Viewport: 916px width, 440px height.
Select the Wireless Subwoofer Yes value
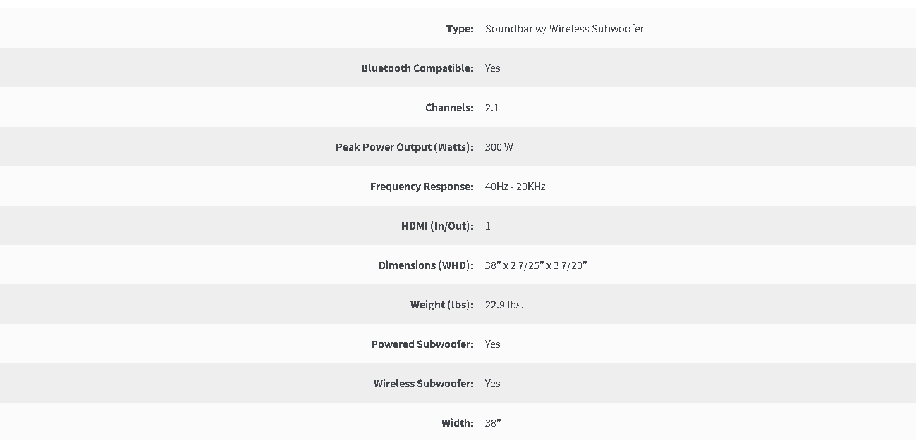tap(493, 384)
